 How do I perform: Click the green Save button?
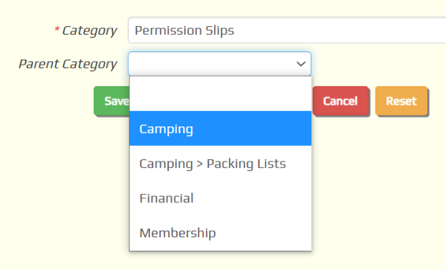click(111, 101)
